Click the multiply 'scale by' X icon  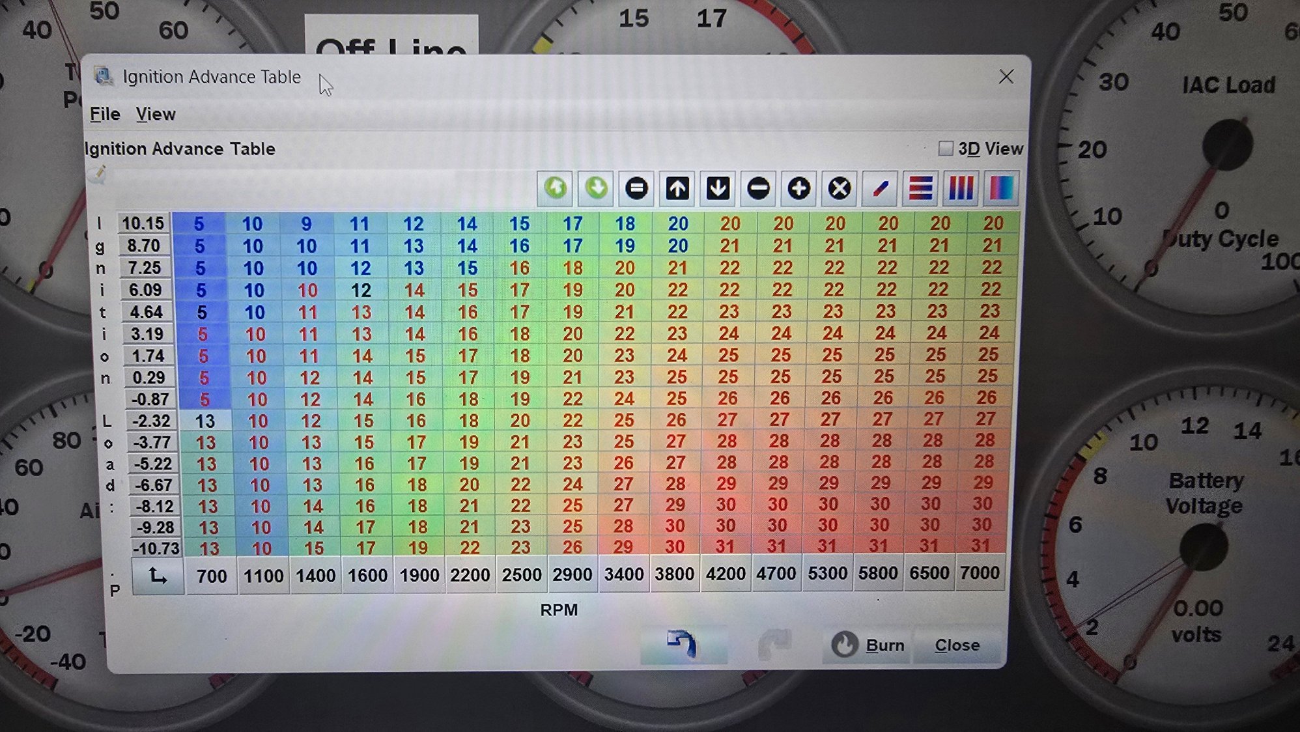(840, 189)
